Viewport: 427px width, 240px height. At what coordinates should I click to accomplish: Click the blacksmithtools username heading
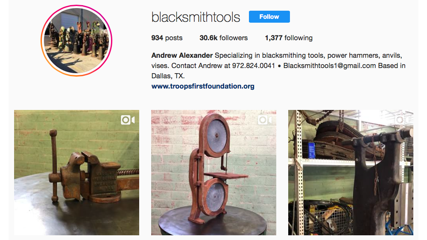196,17
